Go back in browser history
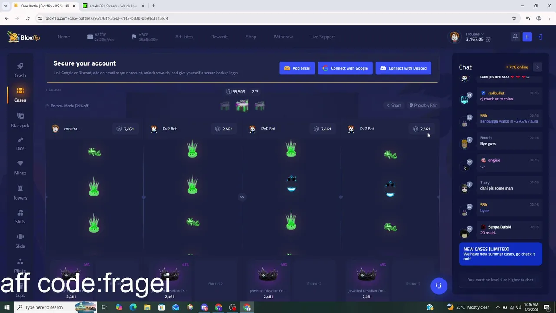This screenshot has height=313, width=556. tap(7, 18)
